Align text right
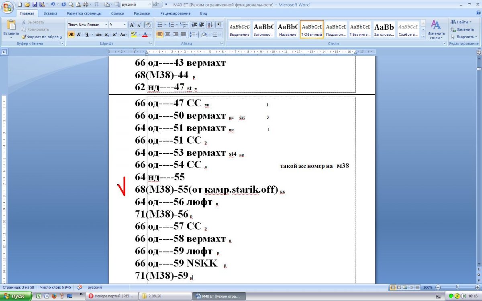The height and width of the screenshot is (301, 482). [x=176, y=35]
